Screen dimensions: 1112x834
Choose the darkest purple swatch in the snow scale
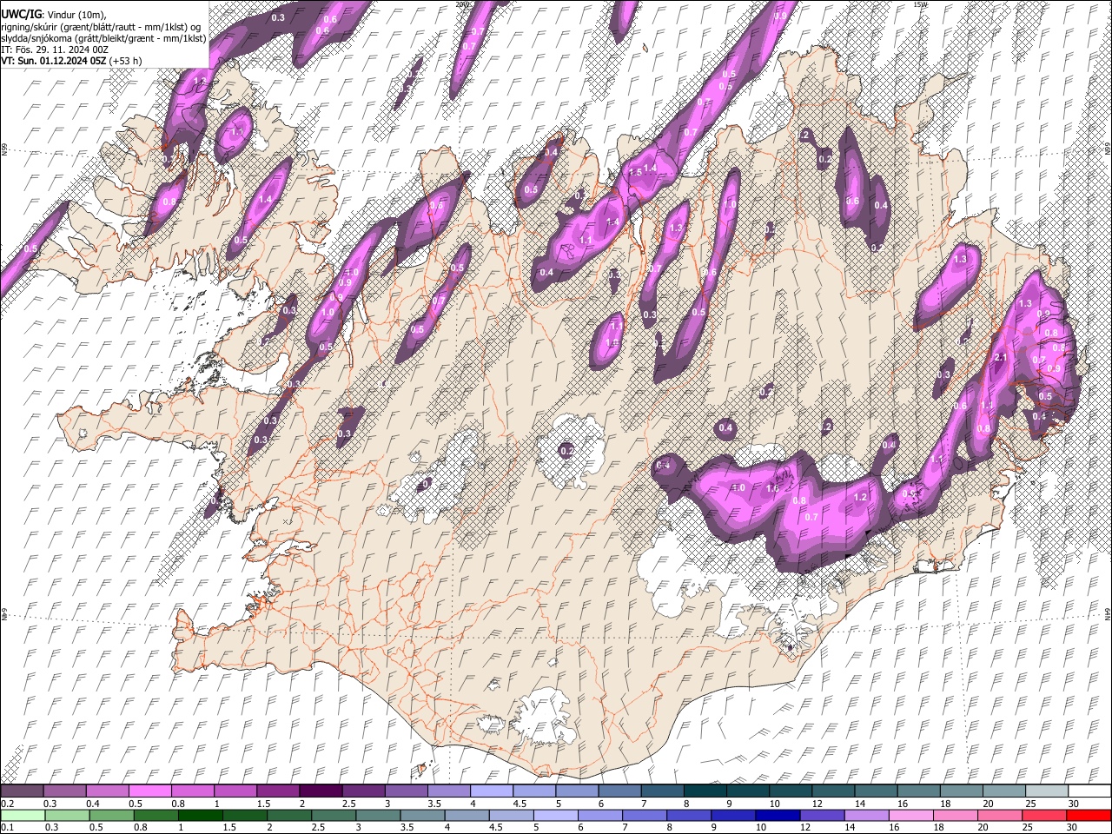coord(321,791)
